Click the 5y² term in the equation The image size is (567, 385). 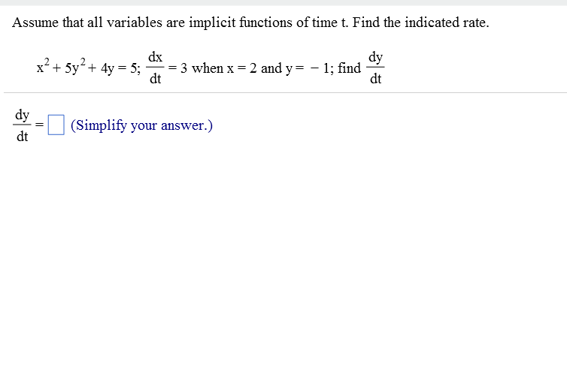pos(75,66)
